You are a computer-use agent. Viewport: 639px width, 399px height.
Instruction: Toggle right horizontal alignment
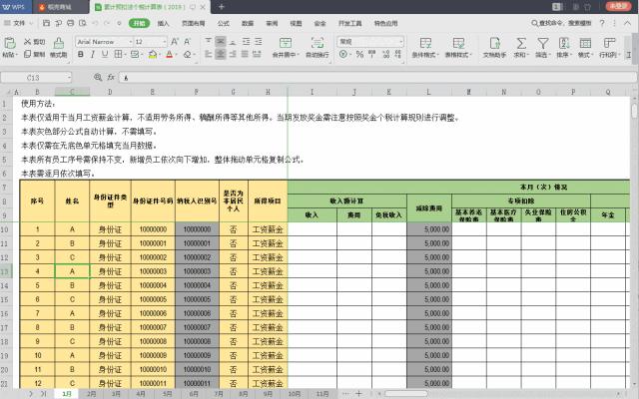coord(233,54)
